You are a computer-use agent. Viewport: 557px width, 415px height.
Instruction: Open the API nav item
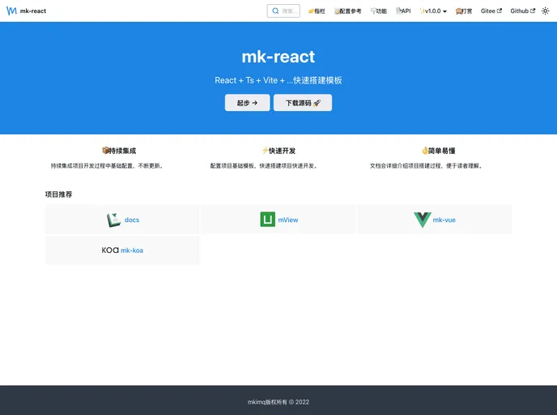403,11
